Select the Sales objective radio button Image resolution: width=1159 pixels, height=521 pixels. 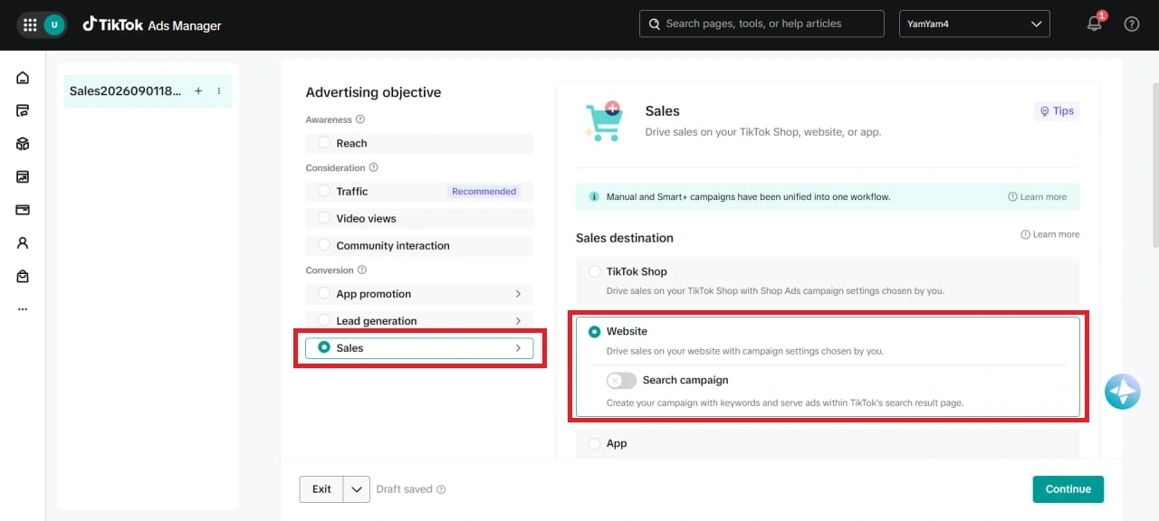pyautogui.click(x=324, y=348)
